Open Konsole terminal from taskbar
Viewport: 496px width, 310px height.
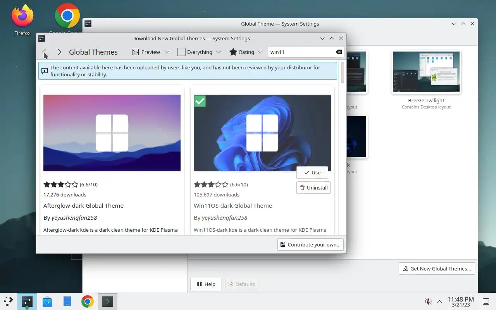(108, 301)
